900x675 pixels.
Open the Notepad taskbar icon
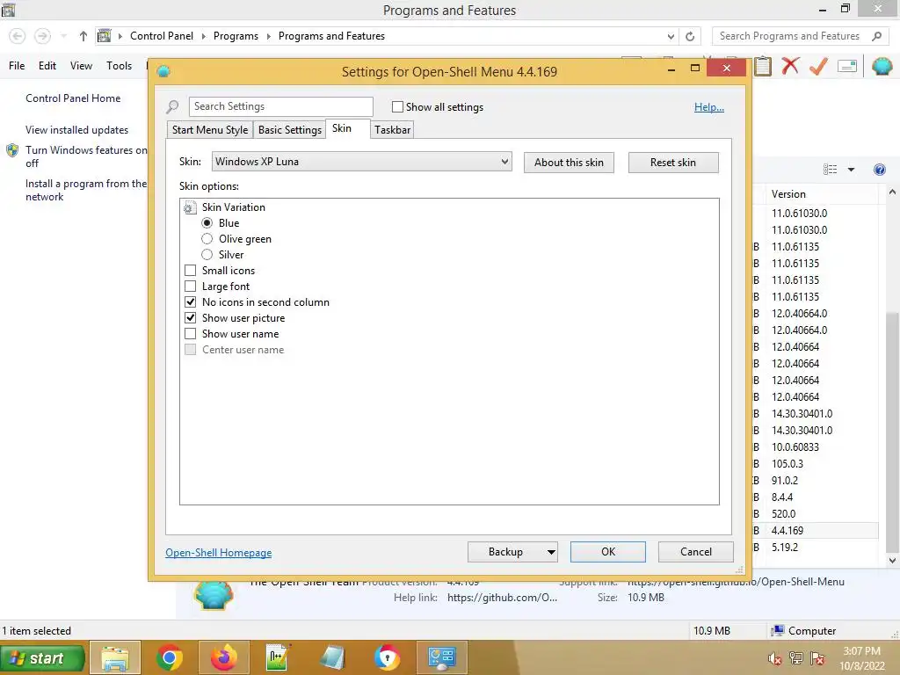(332, 657)
